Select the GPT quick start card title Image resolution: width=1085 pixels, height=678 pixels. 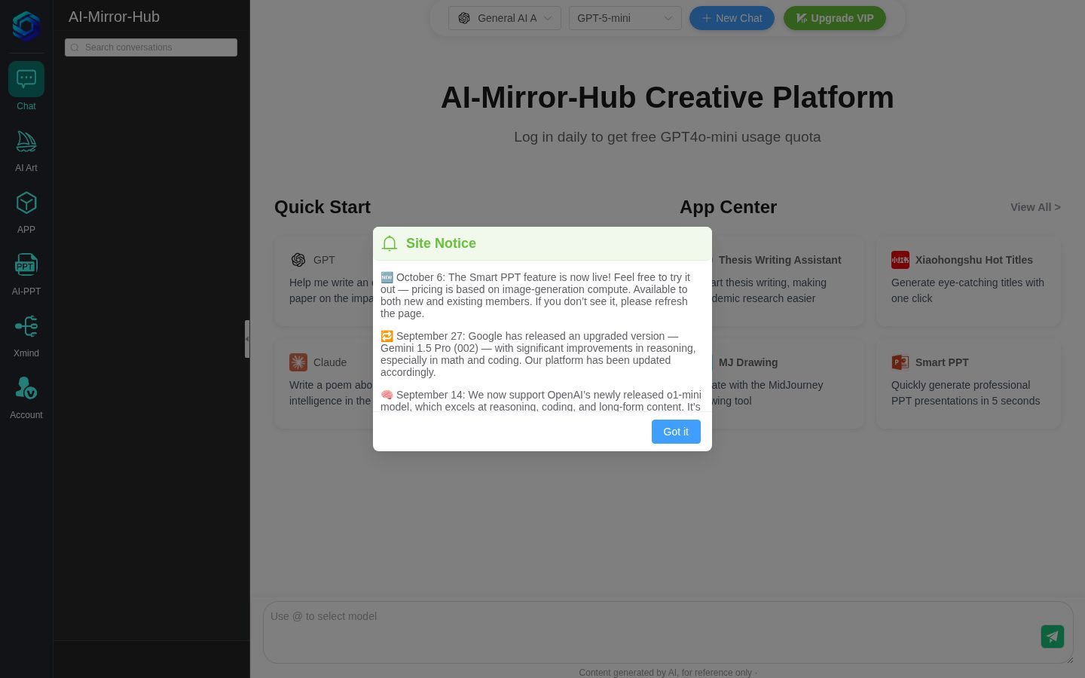[324, 260]
